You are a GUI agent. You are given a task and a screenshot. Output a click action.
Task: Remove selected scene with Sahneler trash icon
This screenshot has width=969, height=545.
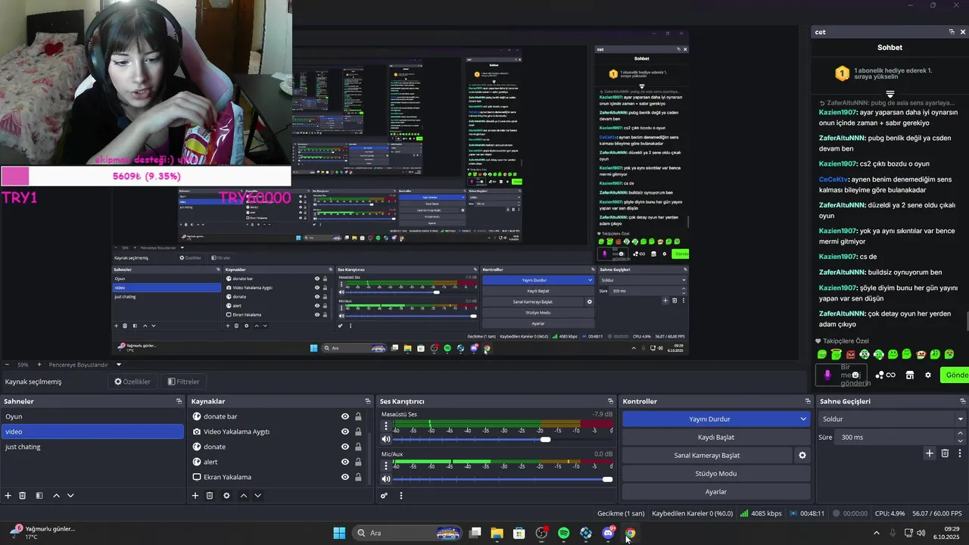(23, 496)
